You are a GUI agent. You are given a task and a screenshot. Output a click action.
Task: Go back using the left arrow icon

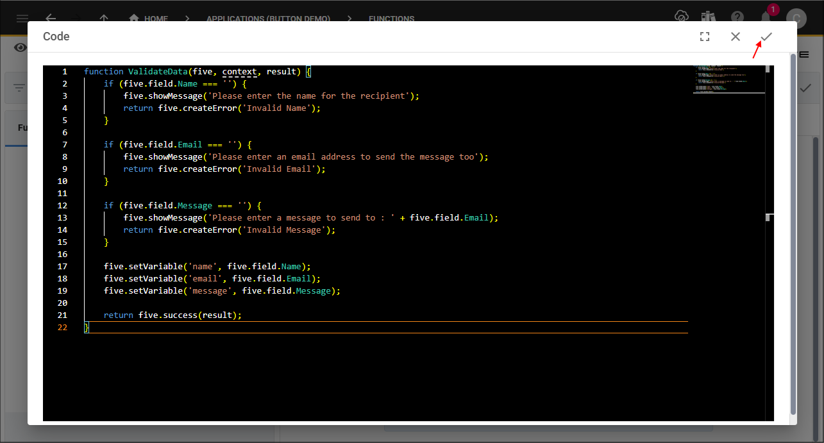tap(51, 18)
